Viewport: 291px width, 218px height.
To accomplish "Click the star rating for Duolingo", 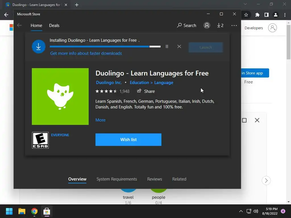I will [106, 91].
